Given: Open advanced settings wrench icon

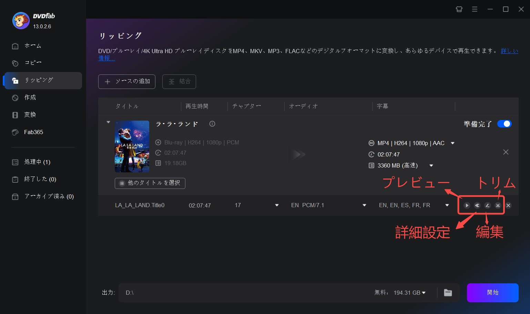Looking at the screenshot, I should pos(477,205).
